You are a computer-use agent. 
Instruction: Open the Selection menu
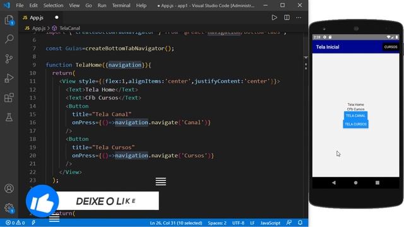(x=53, y=6)
